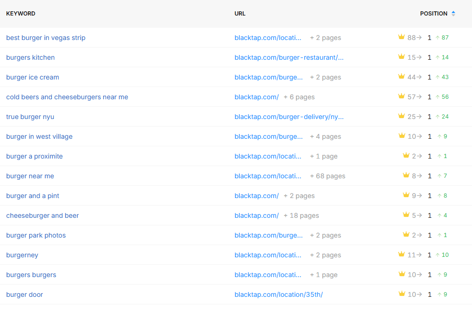Open the URL link in 'best burger in vegas strip' row
The height and width of the screenshot is (310, 472).
coord(268,38)
